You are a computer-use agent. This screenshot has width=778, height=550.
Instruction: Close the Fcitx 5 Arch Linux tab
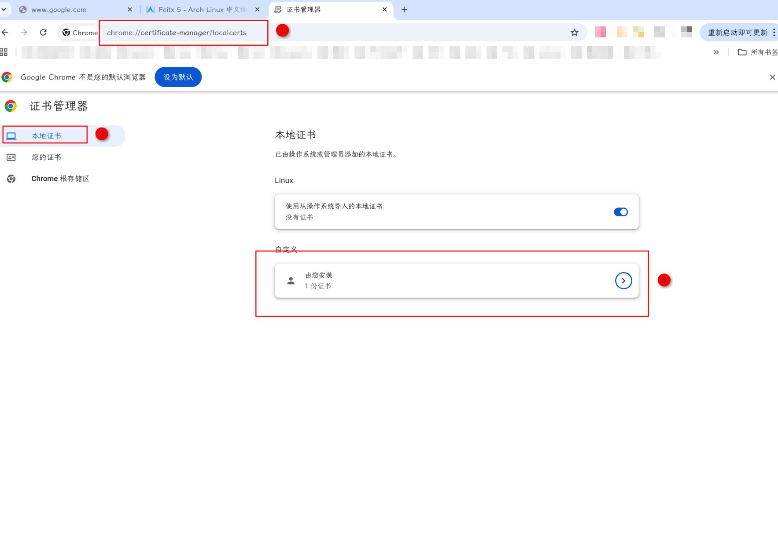[x=258, y=9]
